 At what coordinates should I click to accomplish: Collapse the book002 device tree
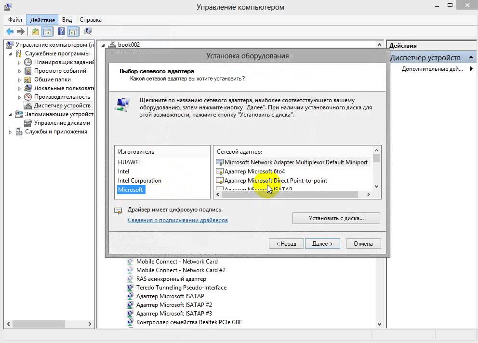click(103, 45)
